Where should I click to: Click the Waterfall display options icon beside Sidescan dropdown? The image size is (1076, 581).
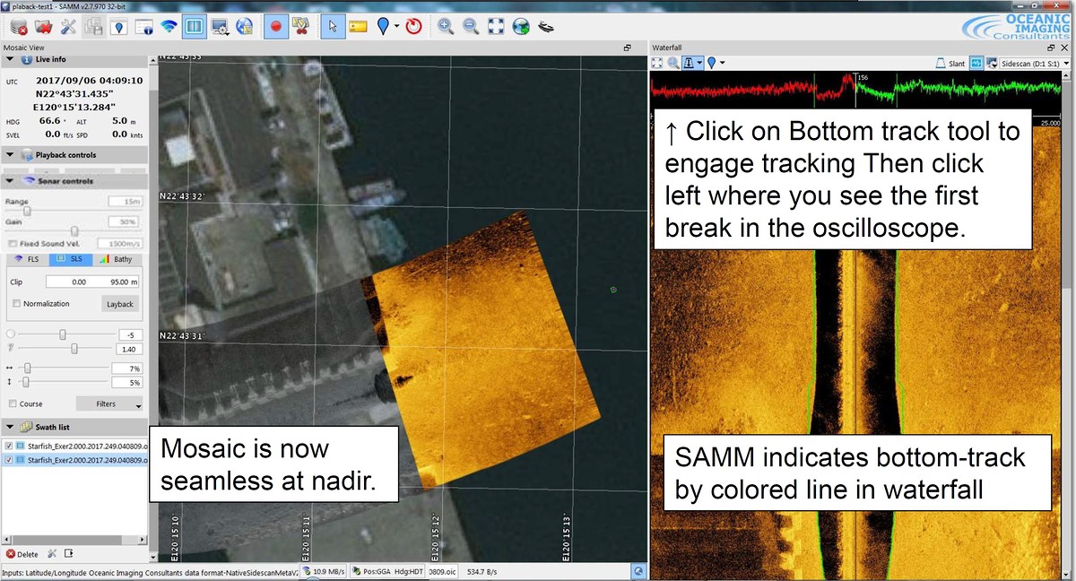tap(992, 63)
